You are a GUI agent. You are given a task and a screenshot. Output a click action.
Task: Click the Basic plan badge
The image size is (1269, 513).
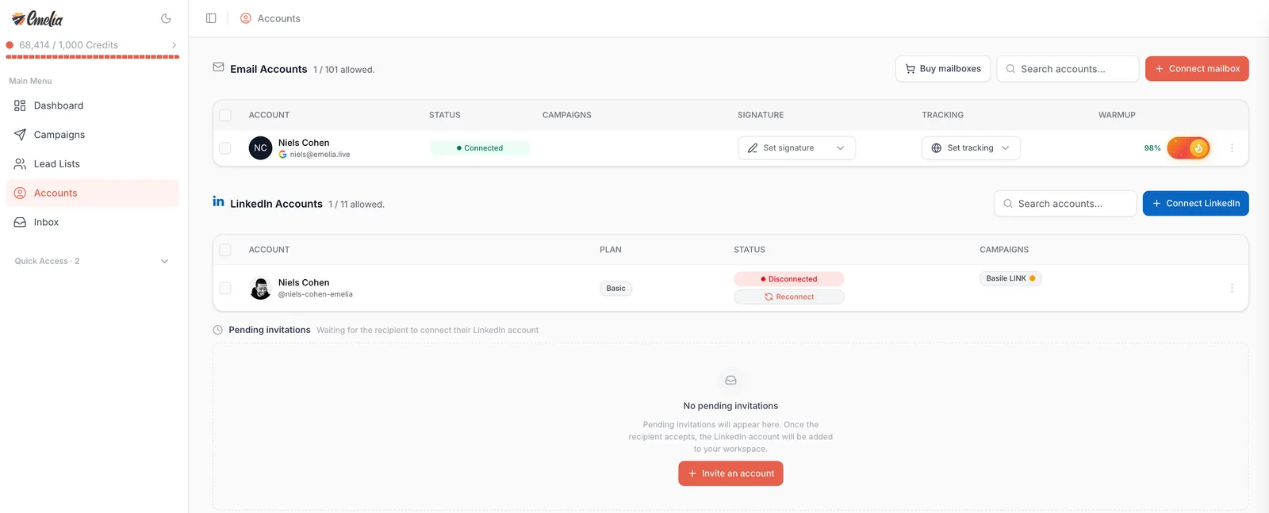616,289
